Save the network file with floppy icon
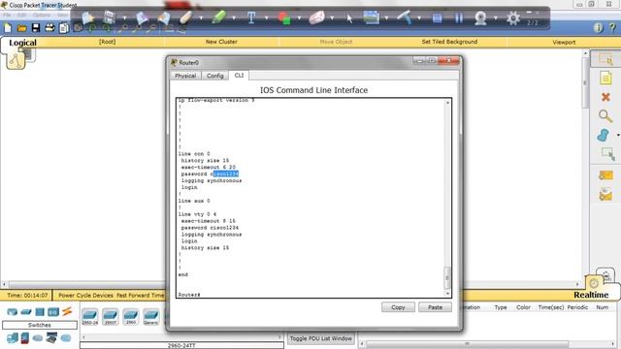Image resolution: width=621 pixels, height=349 pixels. coord(36,28)
